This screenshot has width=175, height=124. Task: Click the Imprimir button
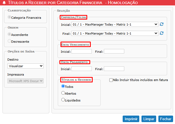pyautogui.click(x=131, y=119)
